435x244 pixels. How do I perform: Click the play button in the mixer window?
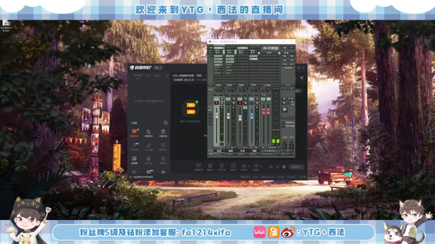[x=284, y=110]
